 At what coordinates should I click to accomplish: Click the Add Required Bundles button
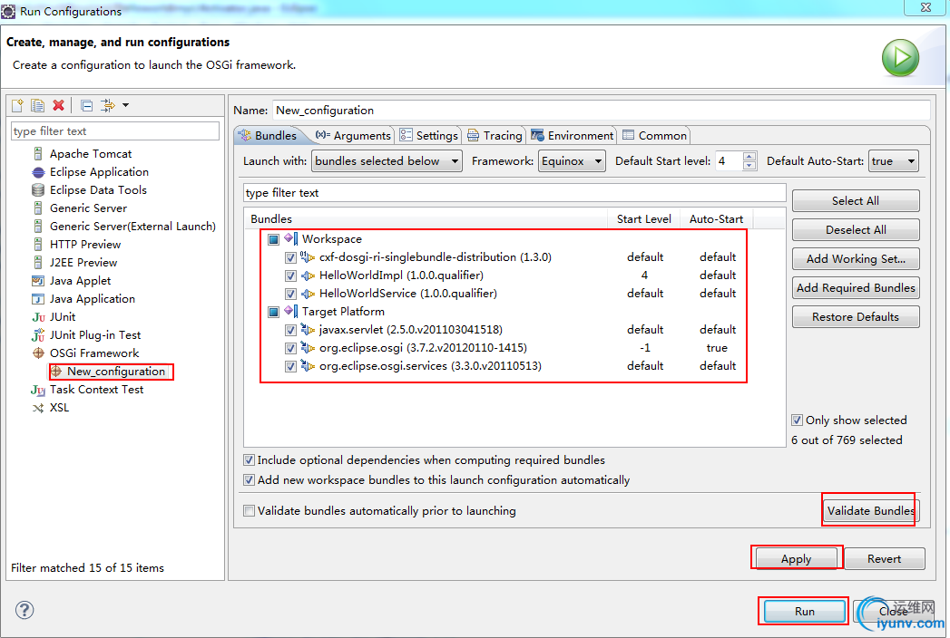[856, 288]
